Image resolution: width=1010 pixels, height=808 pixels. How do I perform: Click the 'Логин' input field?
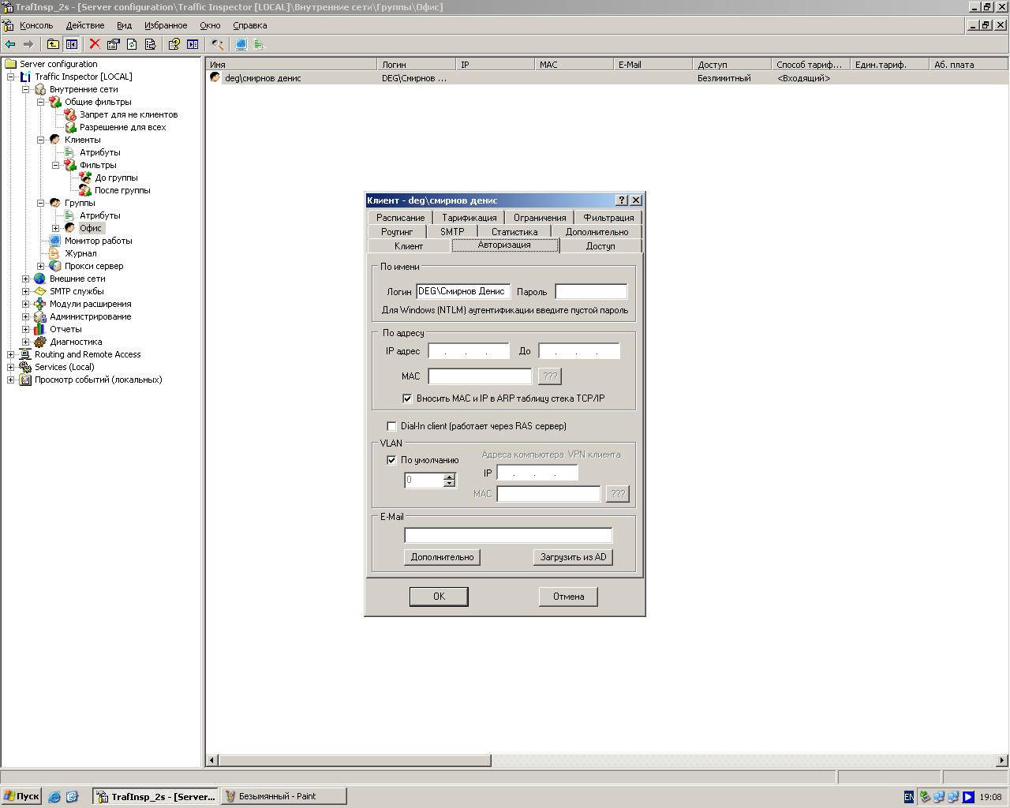(463, 292)
